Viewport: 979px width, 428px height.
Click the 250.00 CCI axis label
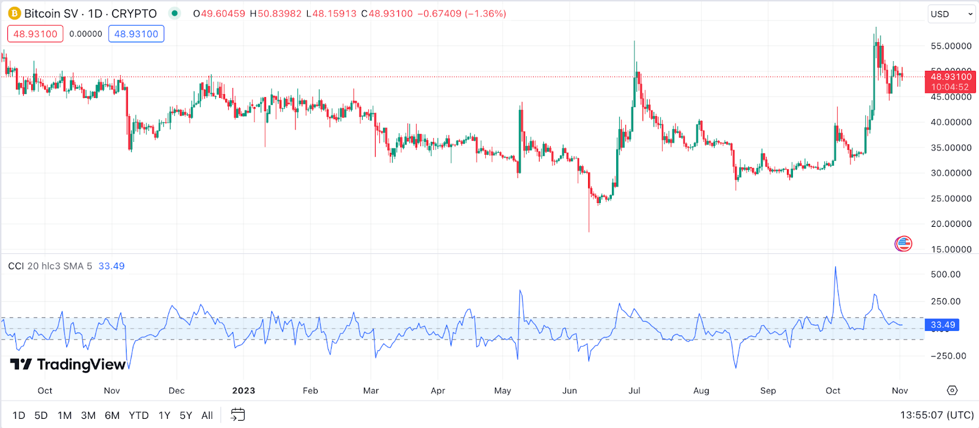coord(945,301)
